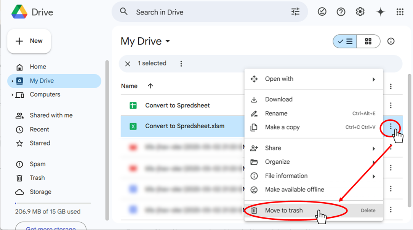Open the Recent section
This screenshot has height=230, width=413.
tap(39, 129)
